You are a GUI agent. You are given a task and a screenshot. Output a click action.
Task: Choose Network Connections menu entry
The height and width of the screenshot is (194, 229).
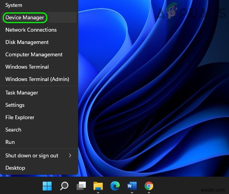(x=39, y=30)
